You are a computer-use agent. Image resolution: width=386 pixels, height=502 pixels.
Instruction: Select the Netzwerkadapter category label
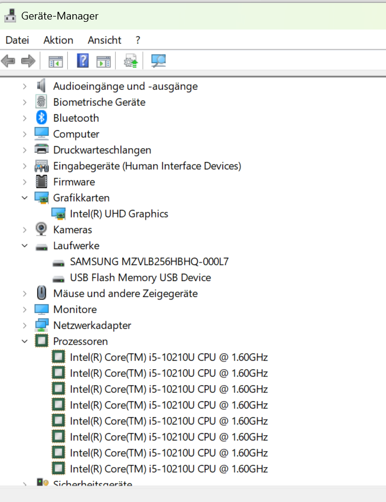point(92,325)
